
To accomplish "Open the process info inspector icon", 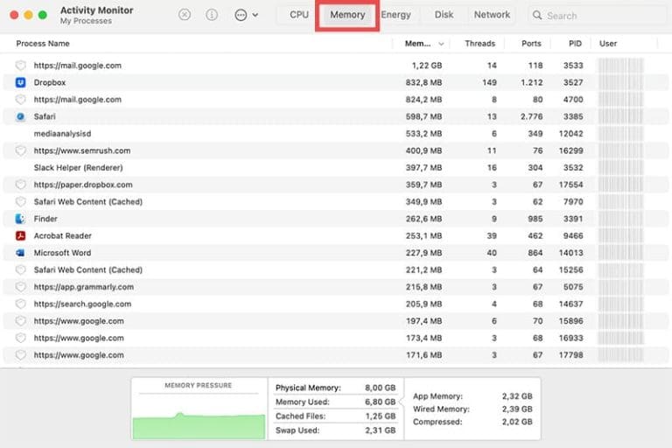I will [211, 15].
